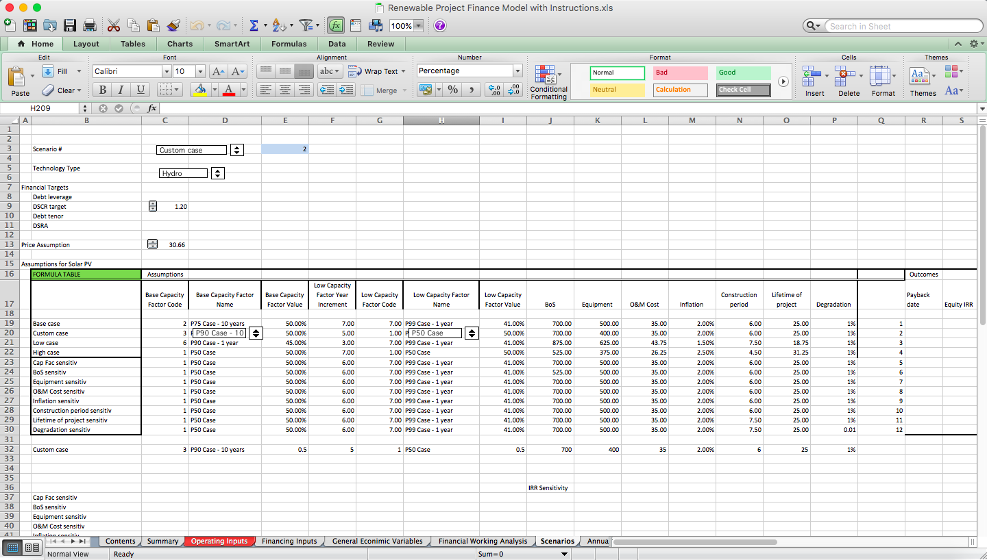This screenshot has height=560, width=987.
Task: Apply comma style
Action: coord(472,90)
